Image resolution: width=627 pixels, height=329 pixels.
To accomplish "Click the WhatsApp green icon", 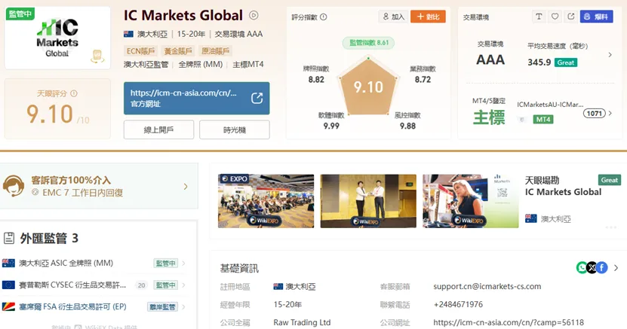I will [x=582, y=267].
